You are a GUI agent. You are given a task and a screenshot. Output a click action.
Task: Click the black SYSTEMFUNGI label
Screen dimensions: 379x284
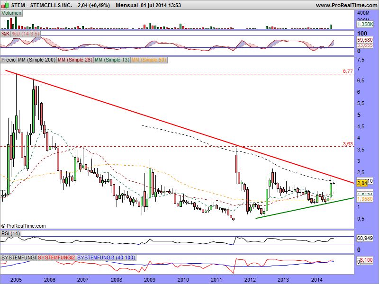18,257
